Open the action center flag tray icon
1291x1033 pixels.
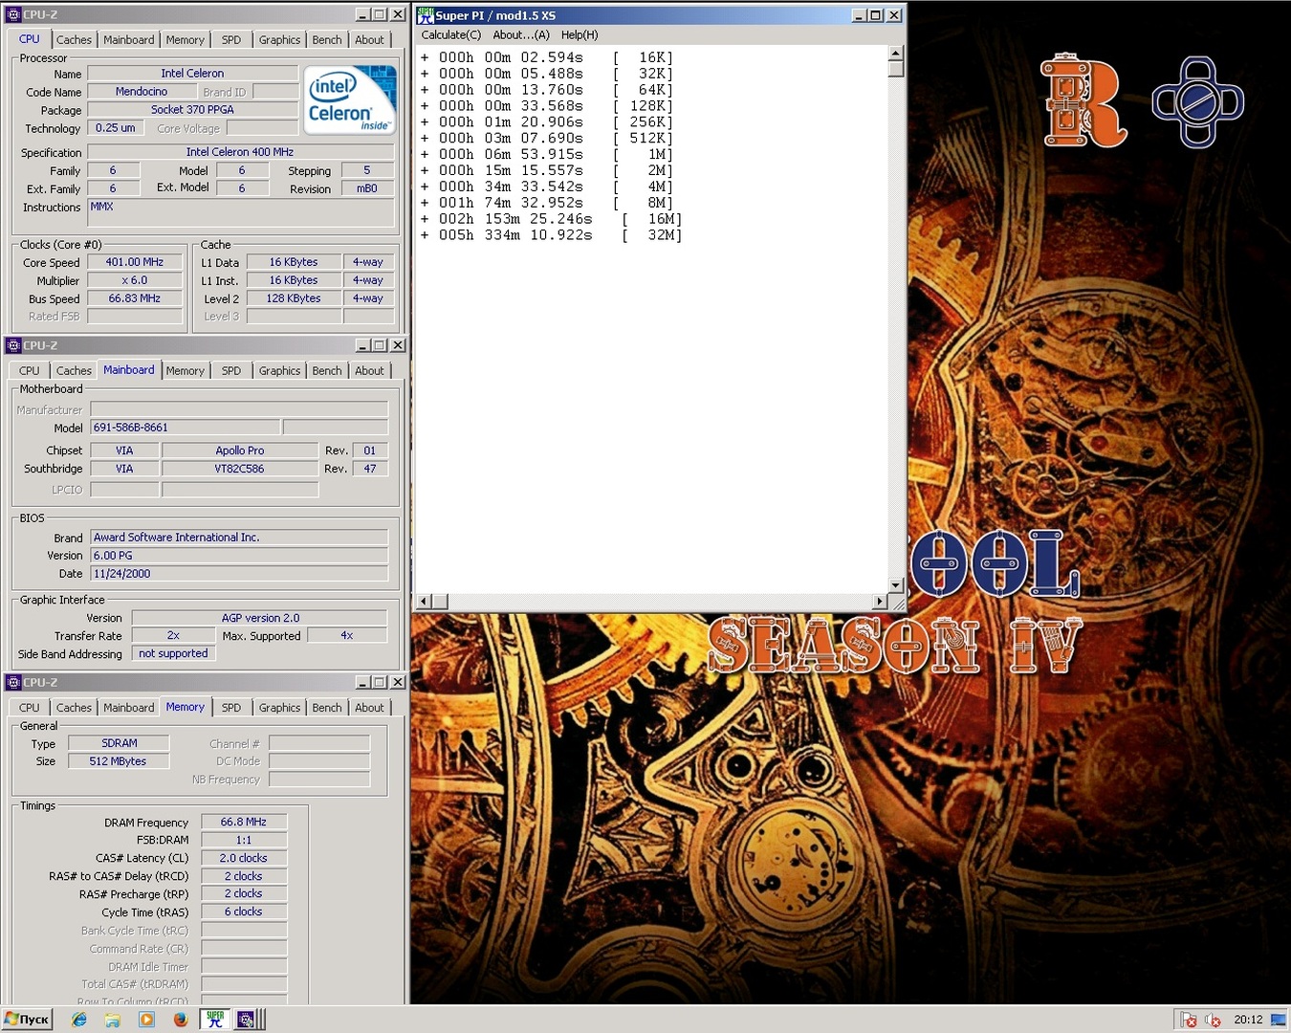tap(1189, 1020)
